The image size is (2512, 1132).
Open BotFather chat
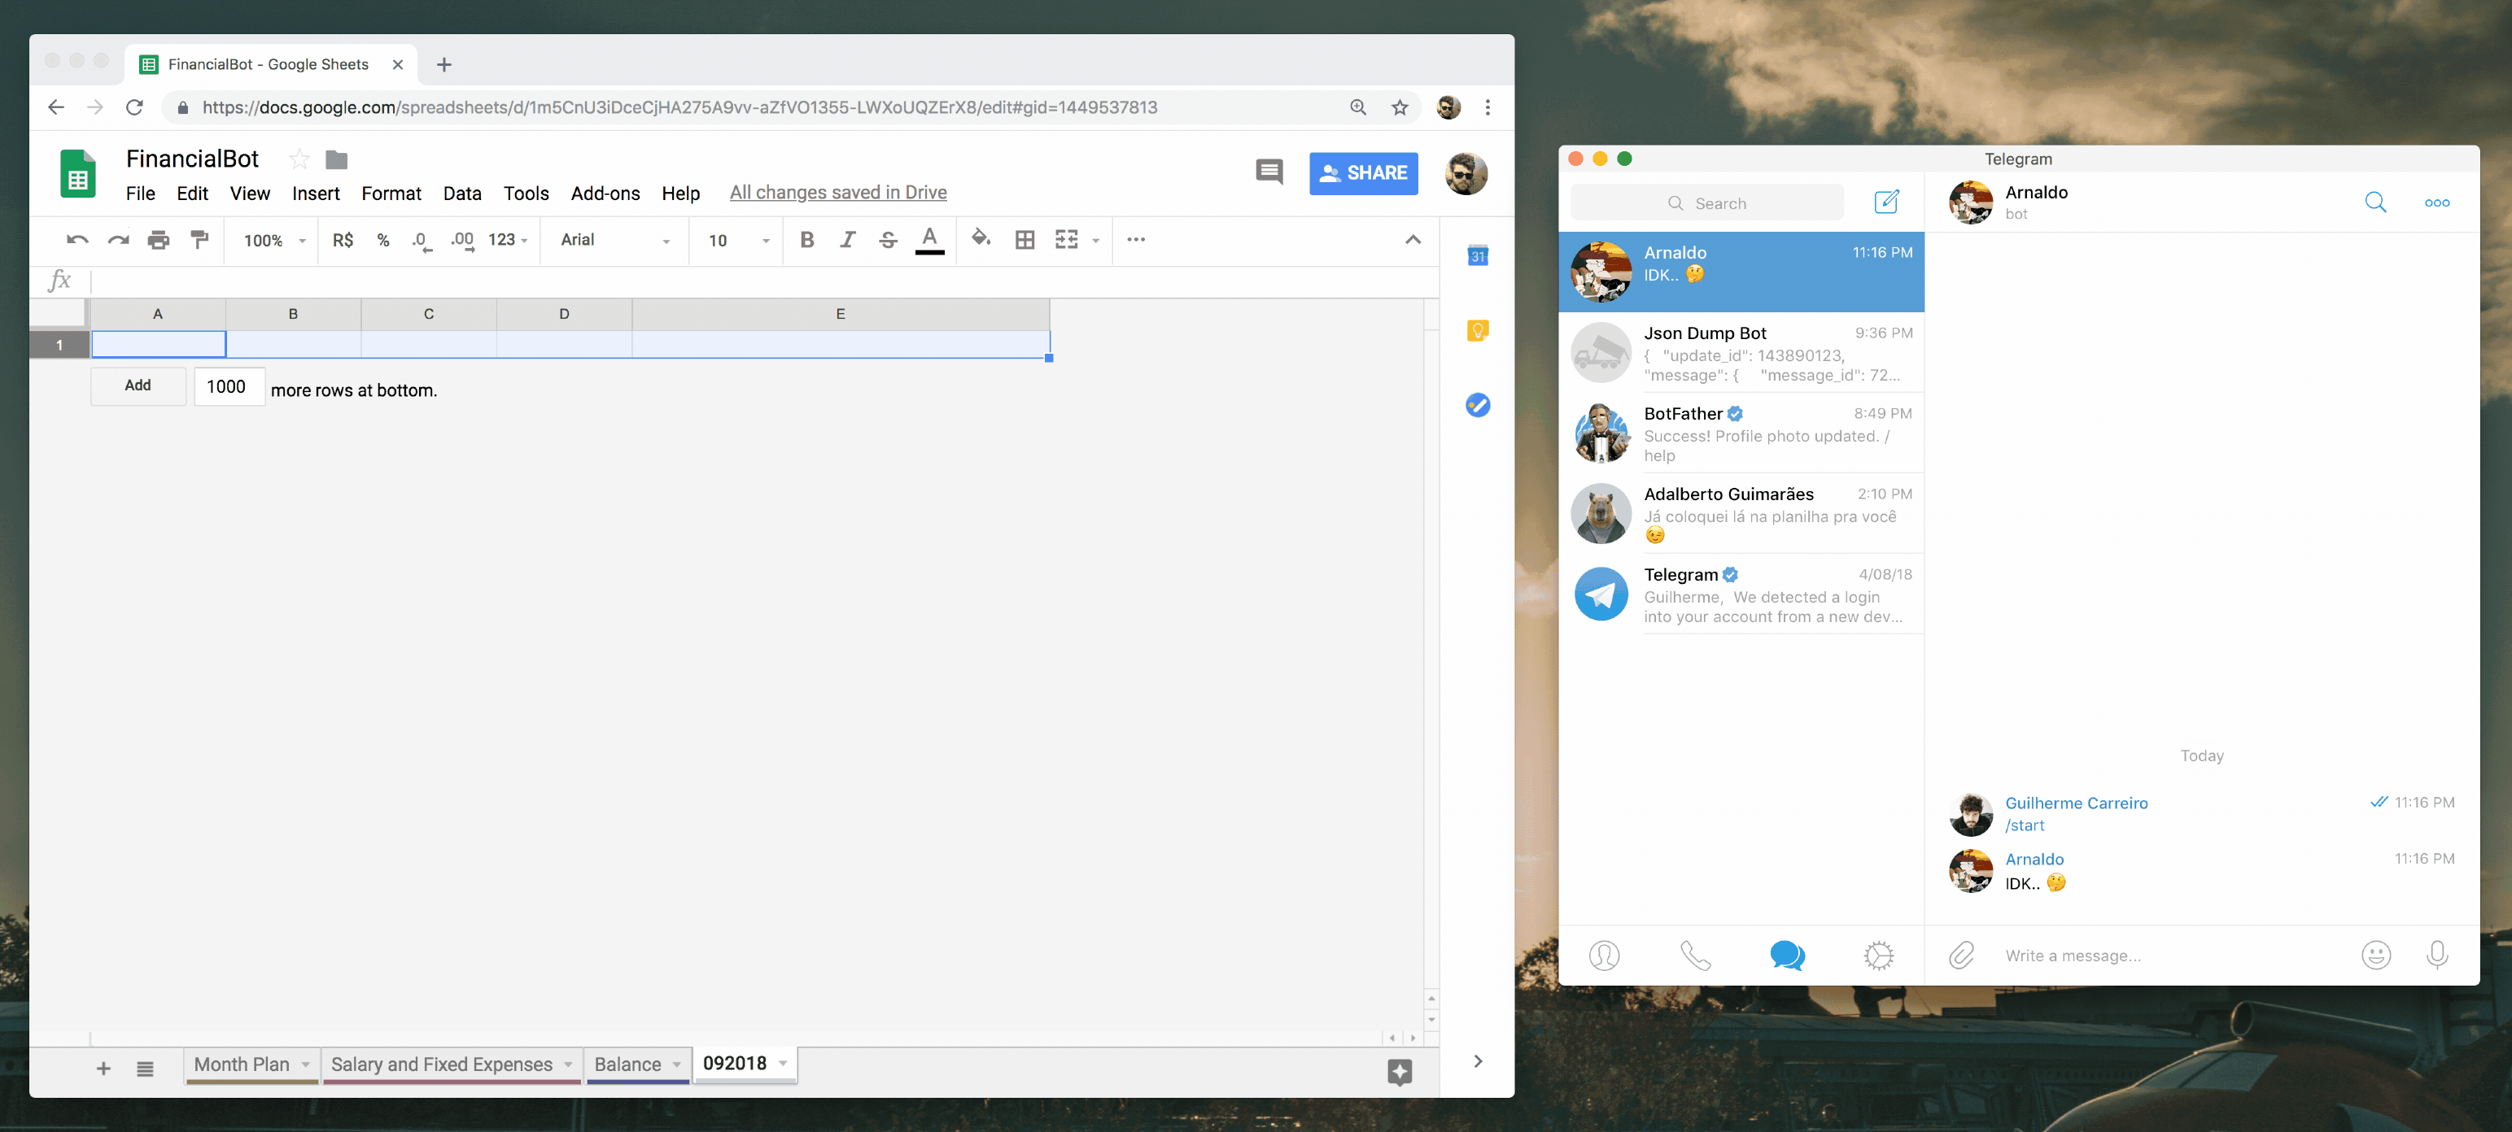click(x=1741, y=433)
